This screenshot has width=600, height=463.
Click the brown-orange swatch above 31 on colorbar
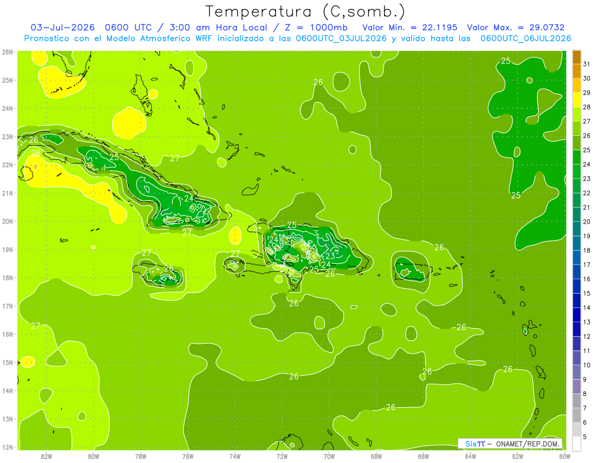(x=576, y=57)
